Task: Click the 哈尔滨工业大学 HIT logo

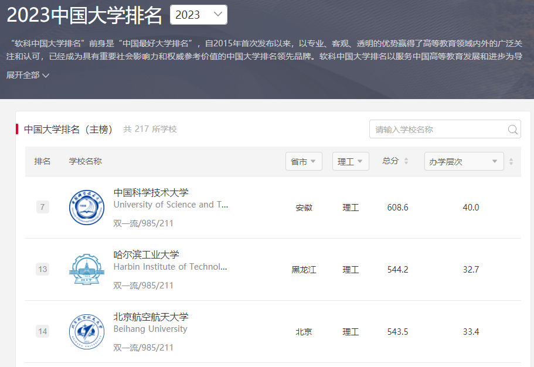Action: 87,269
